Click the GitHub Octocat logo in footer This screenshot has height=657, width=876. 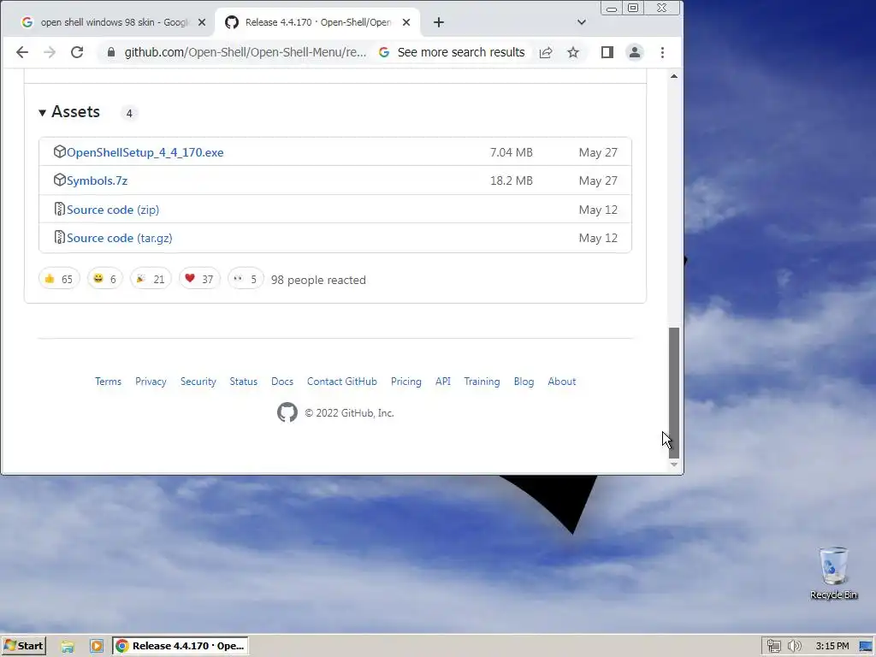click(x=287, y=413)
